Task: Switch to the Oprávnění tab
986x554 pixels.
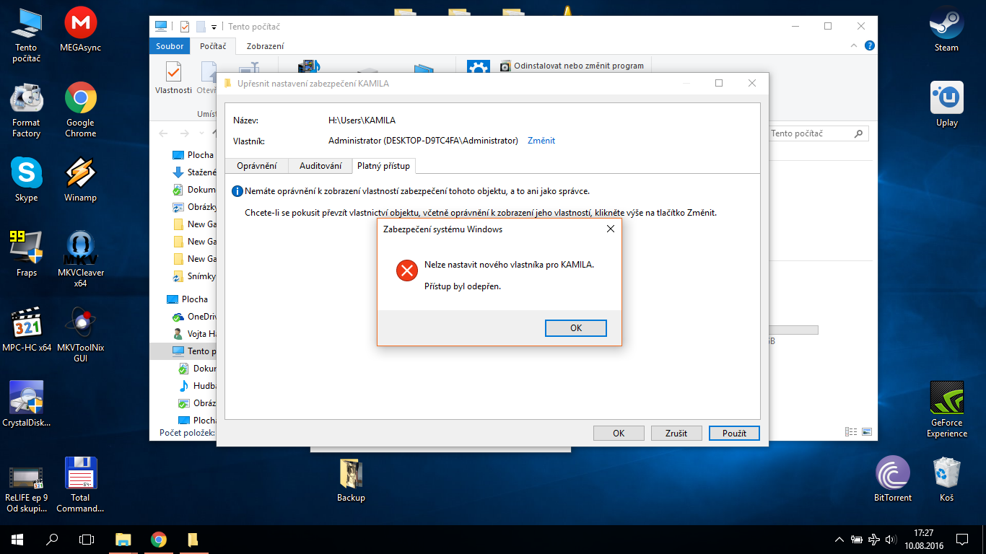Action: 256,166
